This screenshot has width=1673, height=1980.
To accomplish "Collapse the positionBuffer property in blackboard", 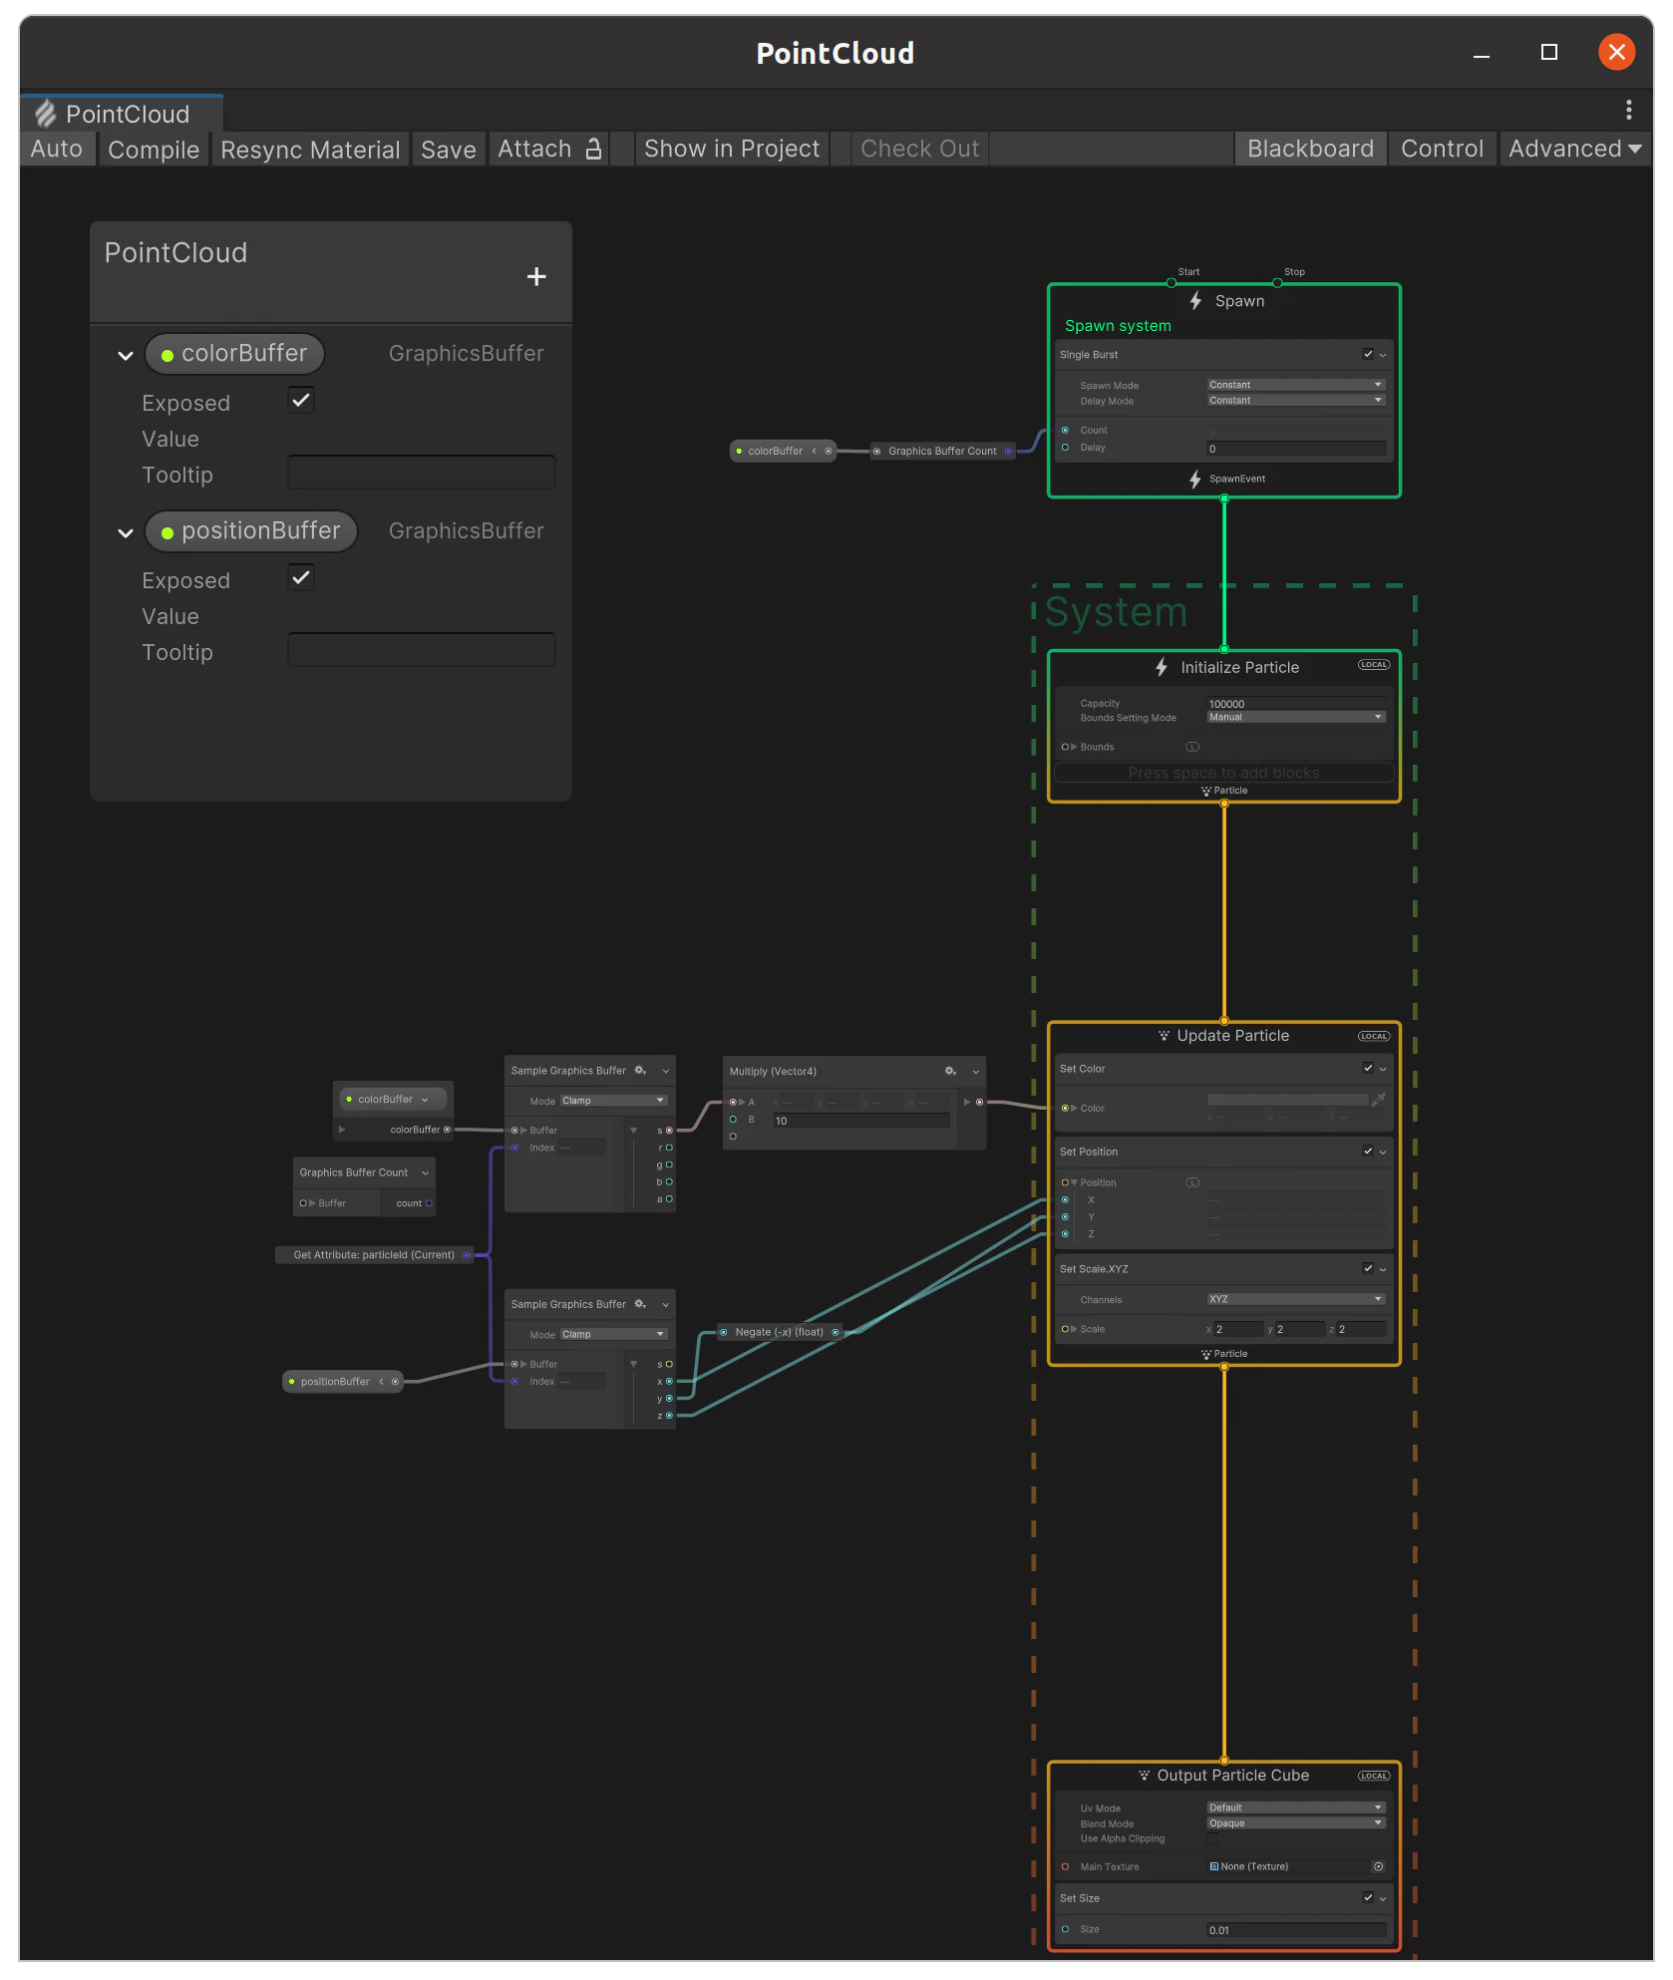I will [x=126, y=532].
